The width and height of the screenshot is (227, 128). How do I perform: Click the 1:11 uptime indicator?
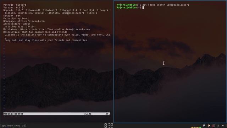click(x=24, y=126)
